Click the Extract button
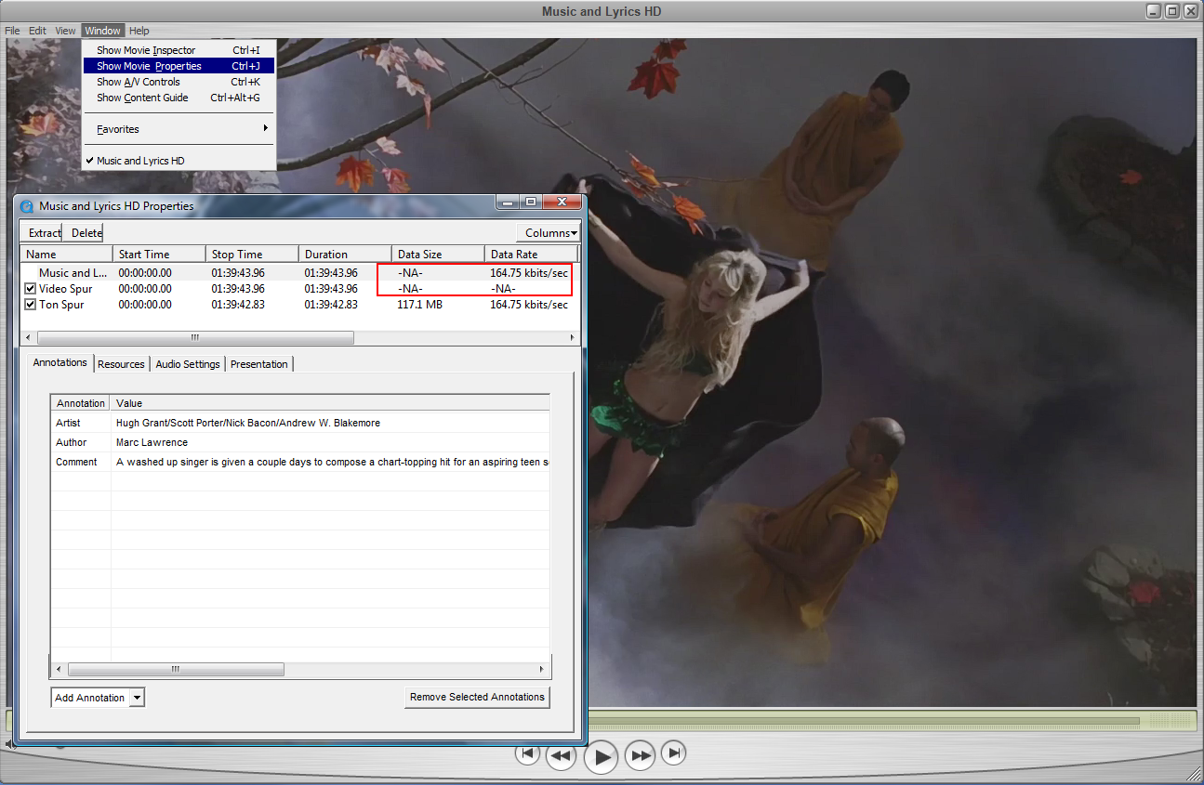This screenshot has width=1204, height=785. pyautogui.click(x=43, y=233)
